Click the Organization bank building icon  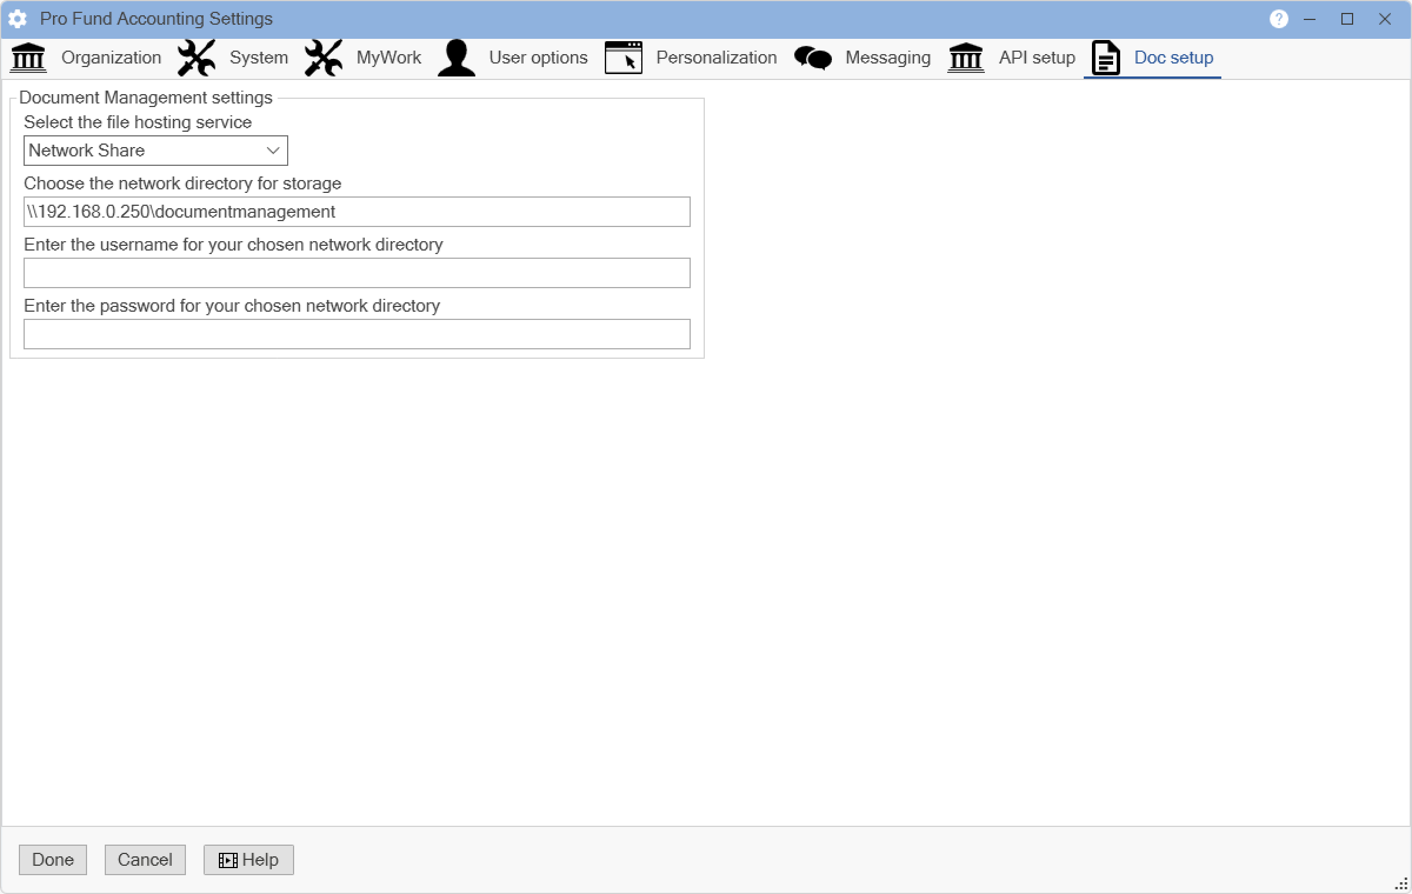tap(28, 58)
